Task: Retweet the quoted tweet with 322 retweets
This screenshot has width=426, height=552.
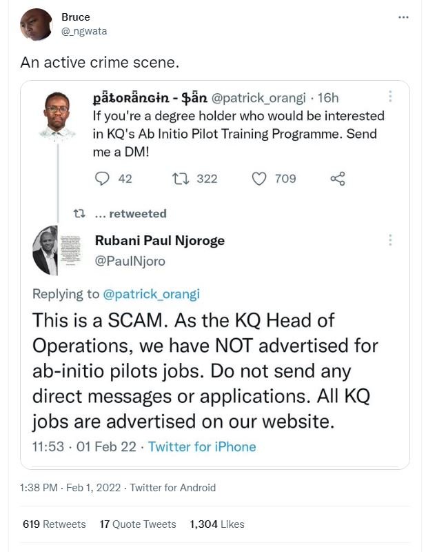Action: click(x=181, y=179)
